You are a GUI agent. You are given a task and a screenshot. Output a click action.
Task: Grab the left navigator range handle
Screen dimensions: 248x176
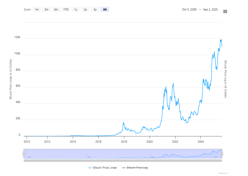pyautogui.click(x=24, y=154)
